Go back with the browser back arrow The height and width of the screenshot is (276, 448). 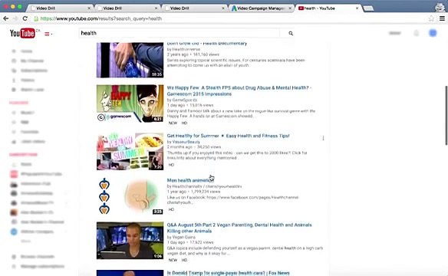(x=5, y=18)
